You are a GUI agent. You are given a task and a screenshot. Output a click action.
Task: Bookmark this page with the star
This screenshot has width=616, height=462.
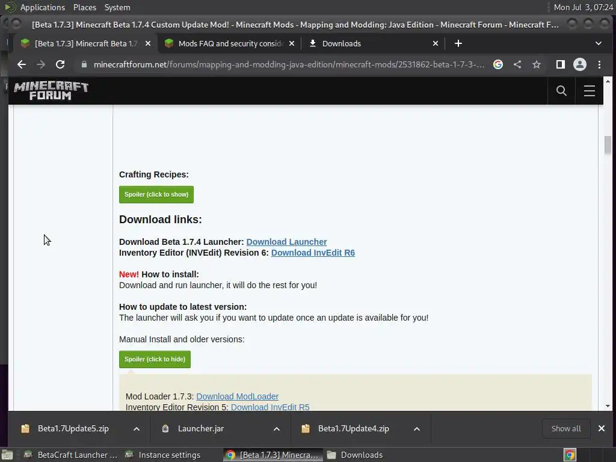537,64
